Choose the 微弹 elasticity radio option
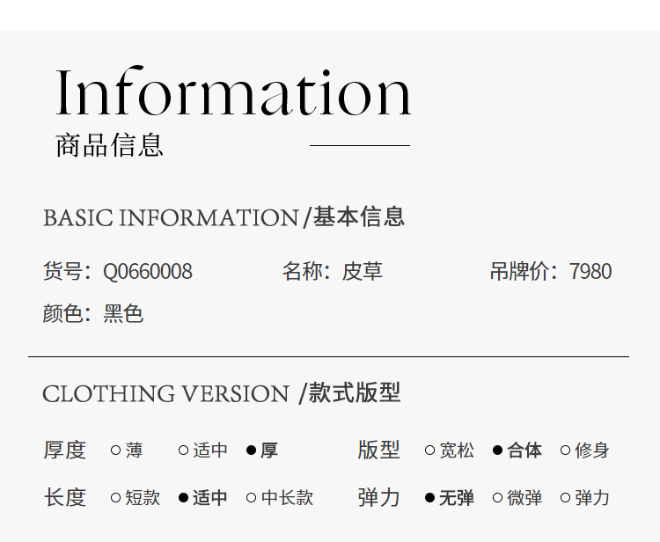The height and width of the screenshot is (542, 660). (x=517, y=498)
